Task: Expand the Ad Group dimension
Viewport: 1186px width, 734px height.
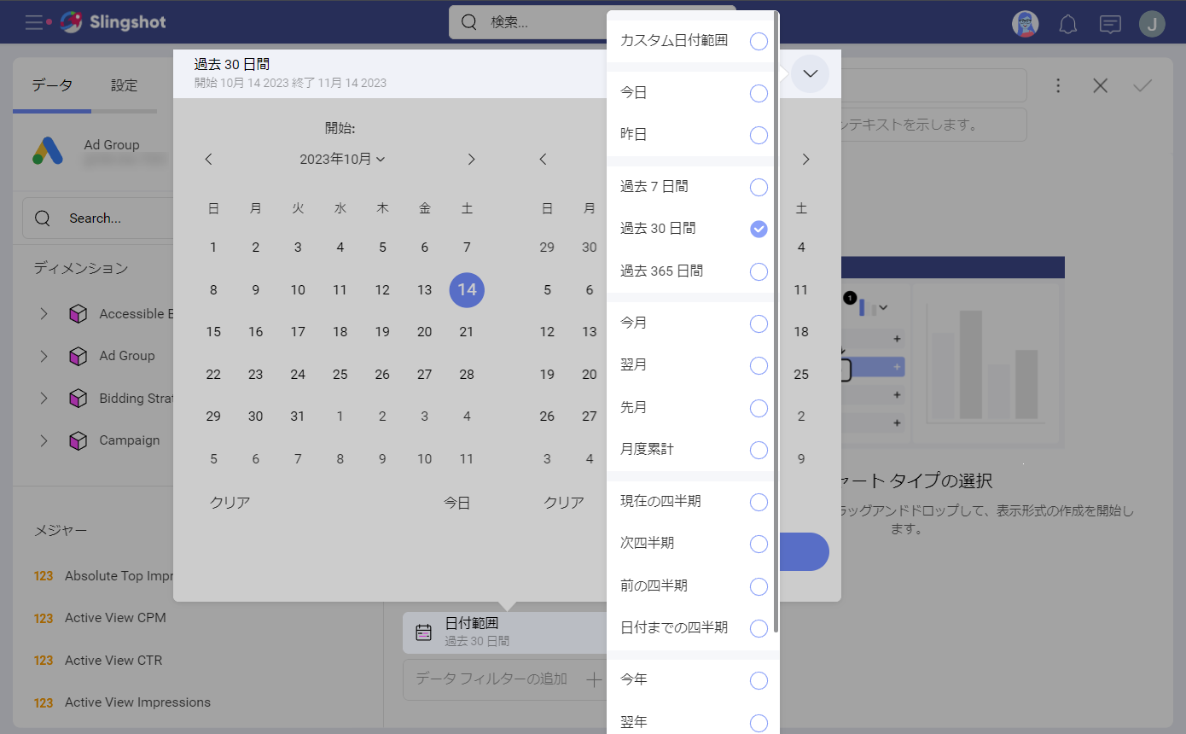Action: pyautogui.click(x=44, y=356)
